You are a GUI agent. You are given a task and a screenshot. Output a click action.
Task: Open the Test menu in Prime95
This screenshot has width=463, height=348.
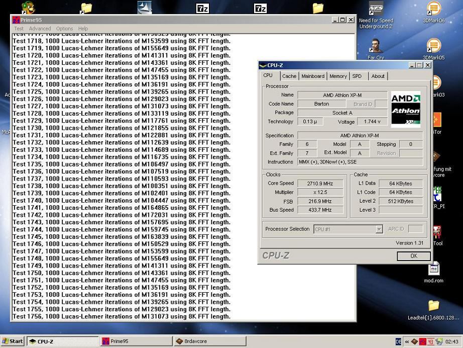[19, 29]
